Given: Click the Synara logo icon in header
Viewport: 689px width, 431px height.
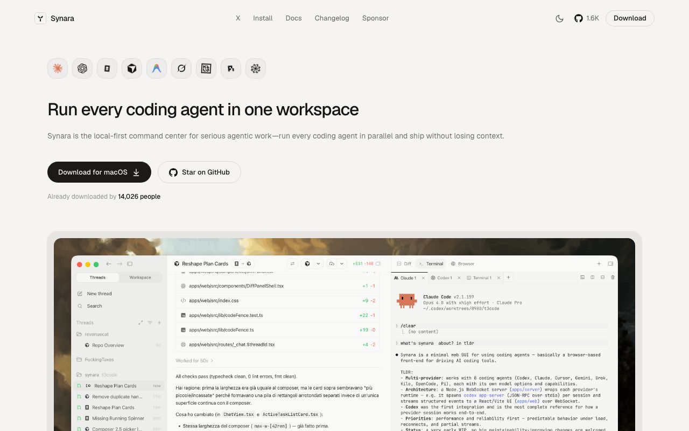Looking at the screenshot, I should [40, 18].
